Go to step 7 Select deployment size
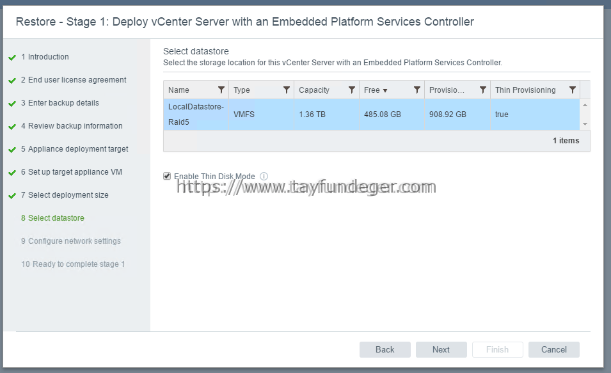This screenshot has width=611, height=373. pos(65,195)
